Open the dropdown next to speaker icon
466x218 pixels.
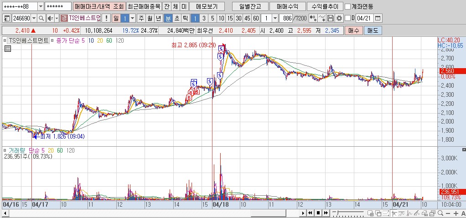57,18
